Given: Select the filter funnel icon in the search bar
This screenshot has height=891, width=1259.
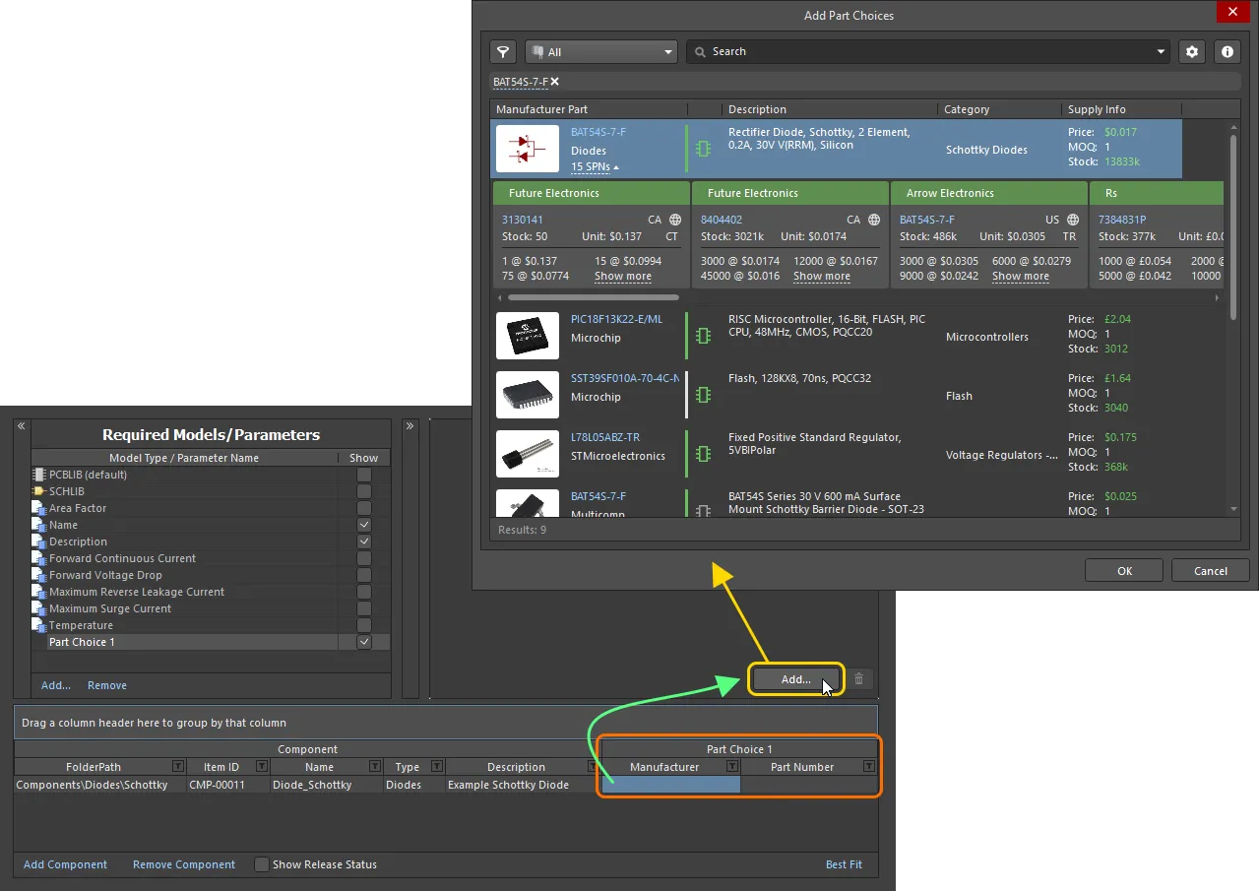Looking at the screenshot, I should (502, 51).
